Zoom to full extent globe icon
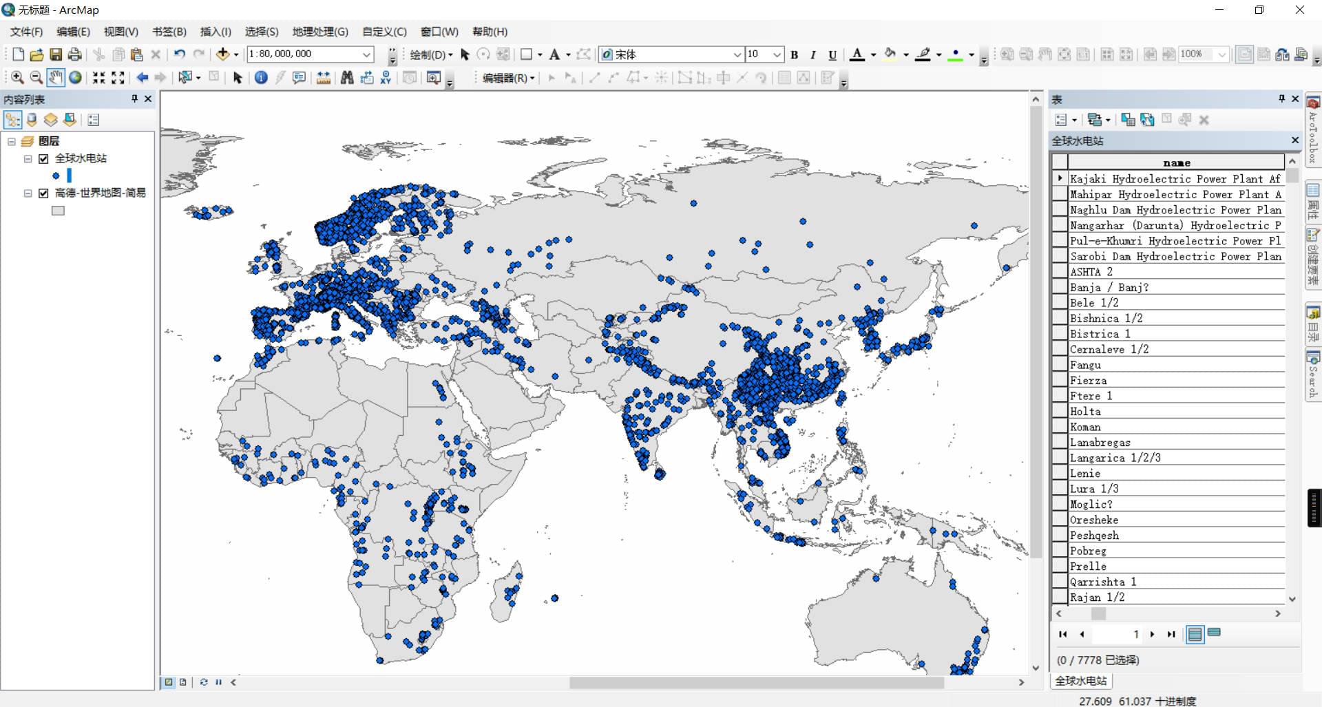The height and width of the screenshot is (707, 1322). coord(75,78)
